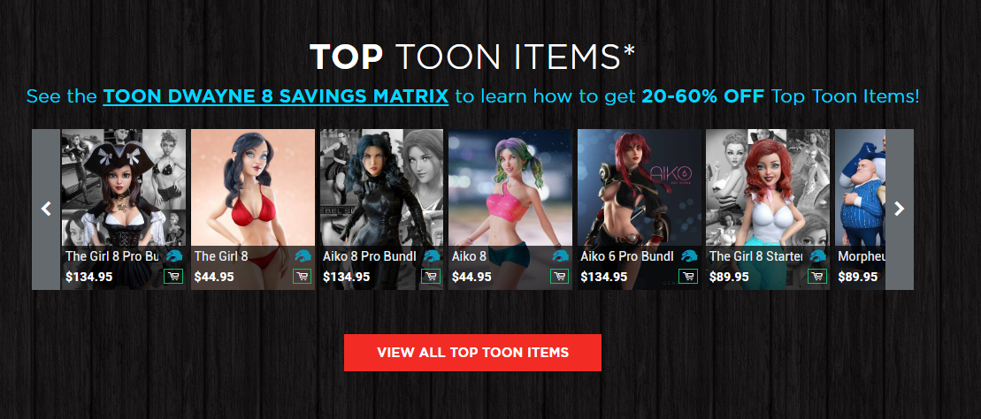This screenshot has height=419, width=981.
Task: Add Aiko 6 Pro Bundle to cart
Action: (x=688, y=277)
